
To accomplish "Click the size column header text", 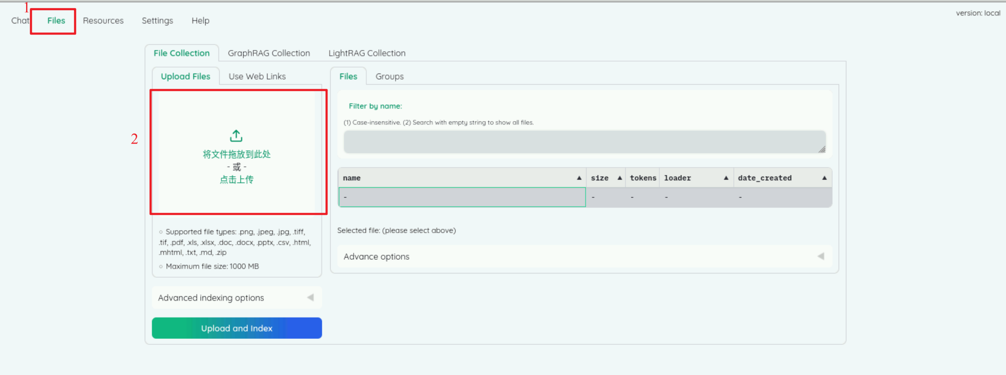I will pyautogui.click(x=600, y=178).
